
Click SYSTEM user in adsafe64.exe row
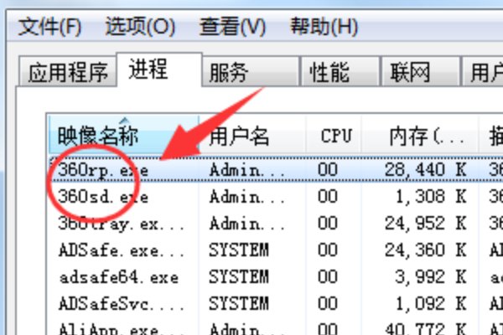[x=239, y=277]
